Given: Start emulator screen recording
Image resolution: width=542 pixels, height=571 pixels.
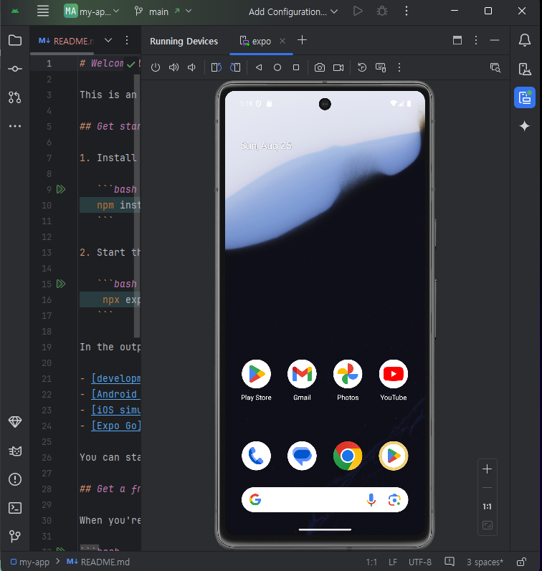Looking at the screenshot, I should pos(338,67).
